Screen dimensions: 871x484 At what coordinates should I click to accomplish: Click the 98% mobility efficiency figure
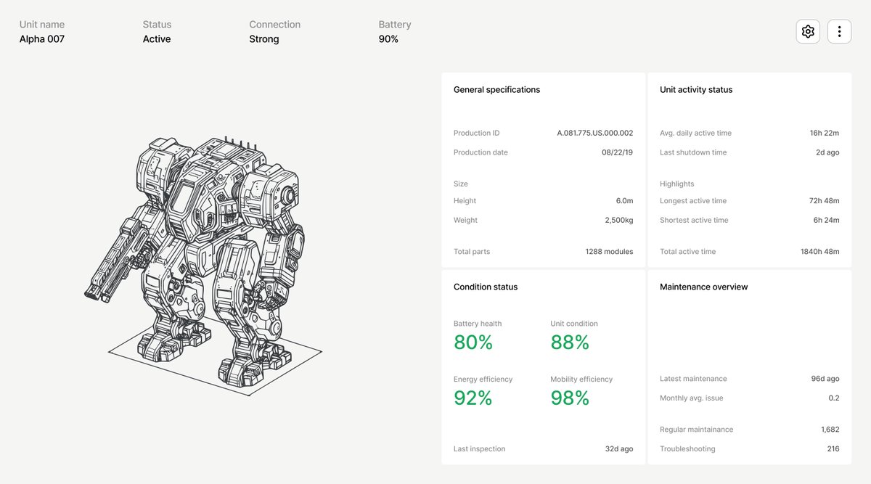tap(570, 398)
